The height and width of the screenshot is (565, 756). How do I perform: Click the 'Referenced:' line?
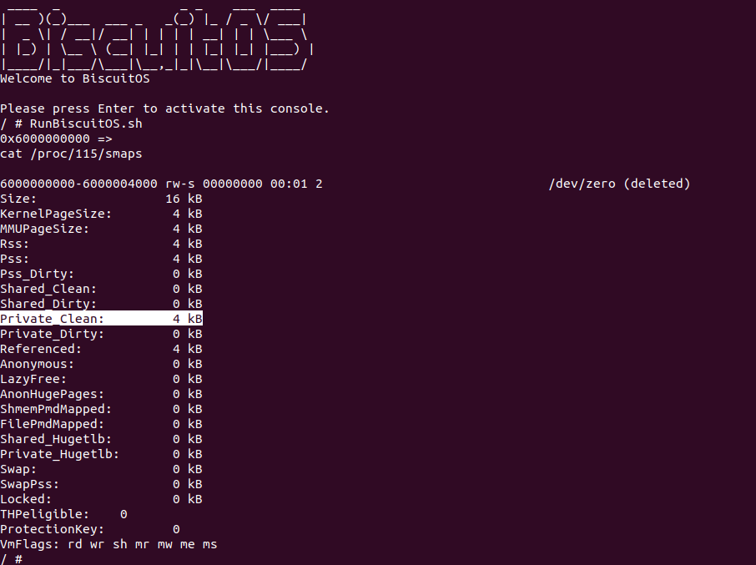(x=101, y=349)
